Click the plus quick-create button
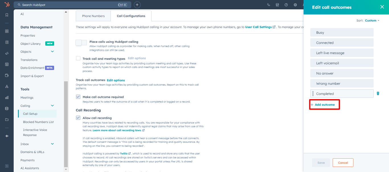Image resolution: width=389 pixels, height=172 pixels. pyautogui.click(x=137, y=5)
